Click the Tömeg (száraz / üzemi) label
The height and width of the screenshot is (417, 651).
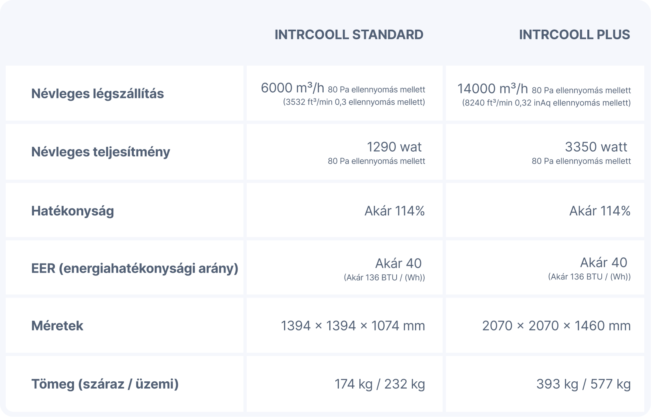point(105,384)
